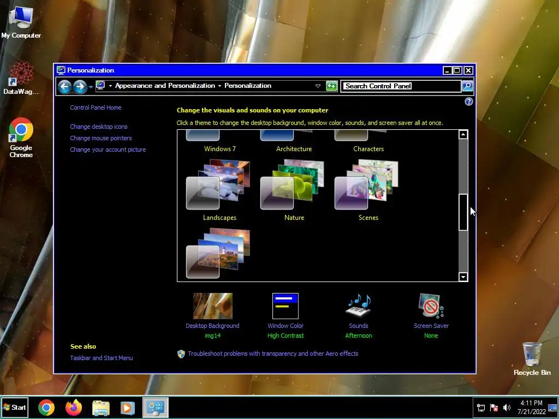Click theme list scroll down arrow
559x419 pixels.
(463, 277)
